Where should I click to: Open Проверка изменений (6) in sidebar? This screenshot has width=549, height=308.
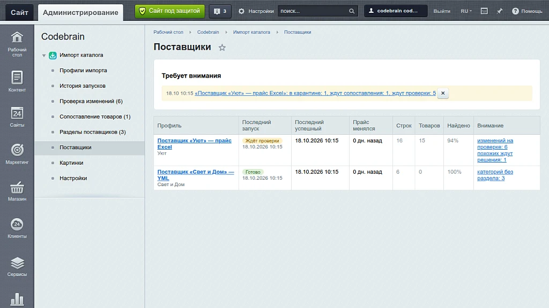[91, 101]
